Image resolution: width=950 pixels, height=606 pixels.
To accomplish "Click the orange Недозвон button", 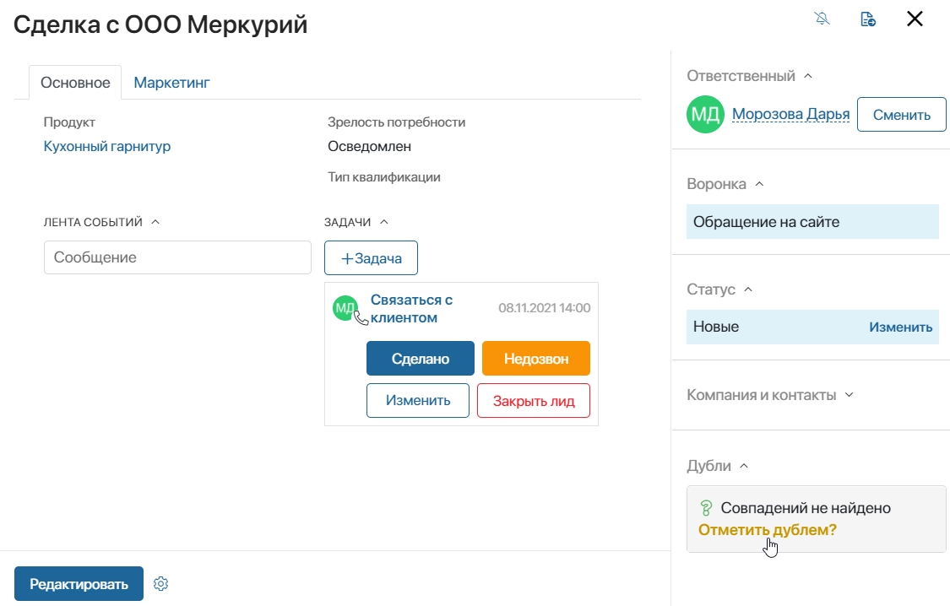I will pyautogui.click(x=536, y=359).
